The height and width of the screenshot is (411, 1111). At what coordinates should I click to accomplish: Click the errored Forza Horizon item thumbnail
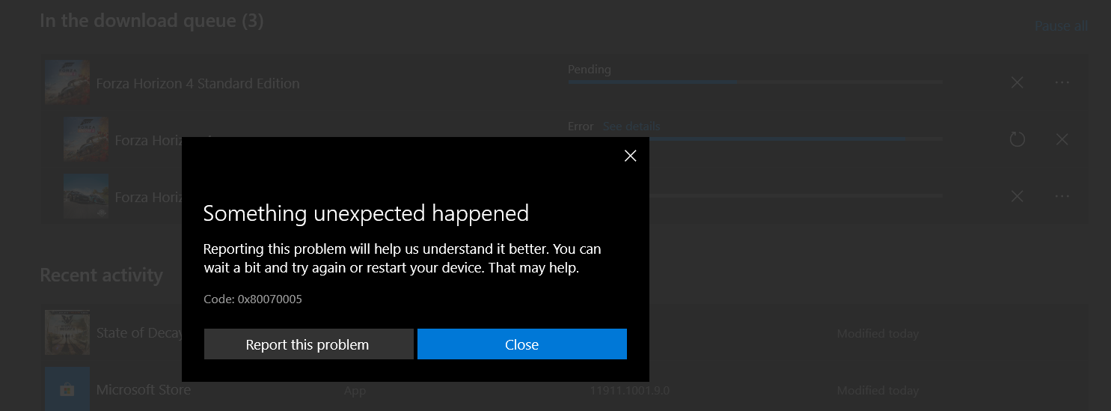pos(86,139)
